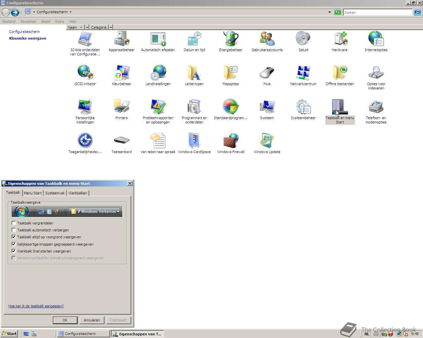The image size is (423, 338).
Task: Open 'Hoe kan ik de taakbalk aanpassen?' link
Action: coord(36,306)
